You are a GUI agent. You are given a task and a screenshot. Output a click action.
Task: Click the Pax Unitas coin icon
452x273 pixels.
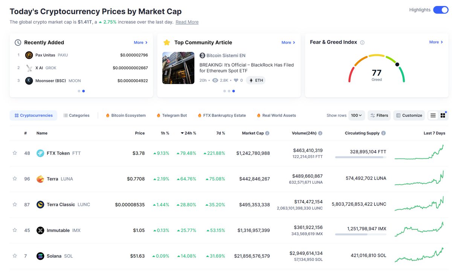tap(29, 55)
